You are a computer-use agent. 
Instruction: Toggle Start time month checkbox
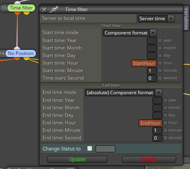pos(160,48)
